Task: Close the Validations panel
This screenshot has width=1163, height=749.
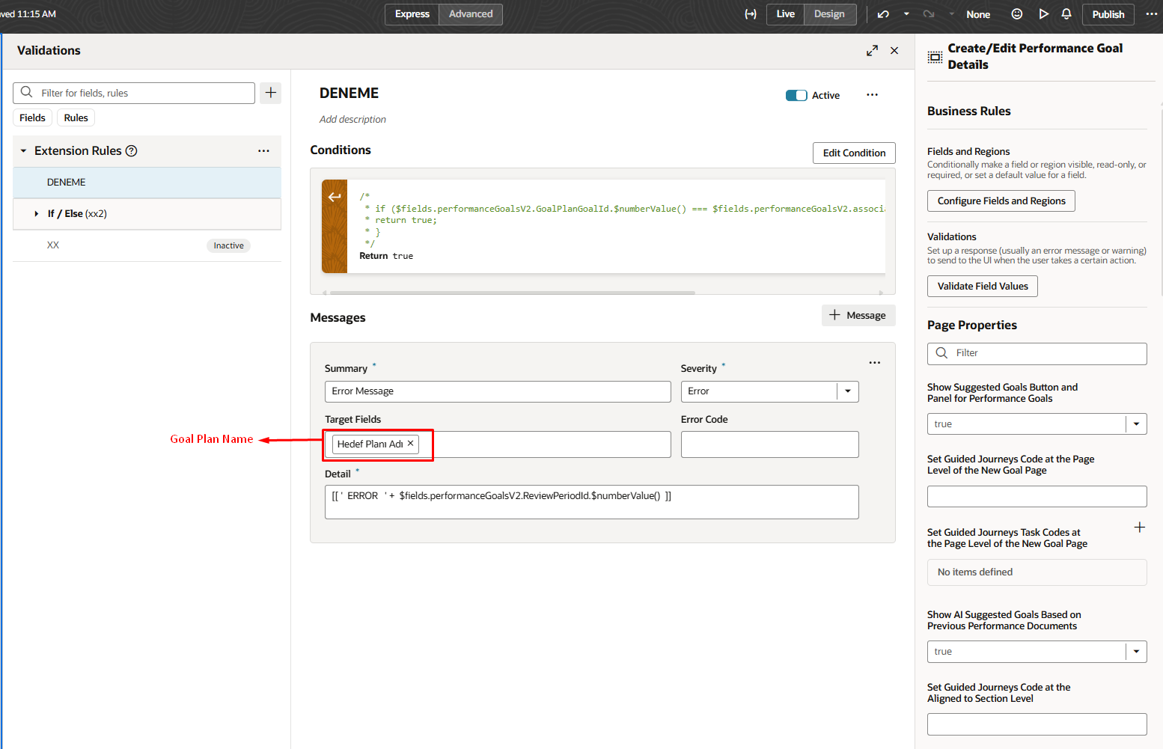Action: (894, 51)
